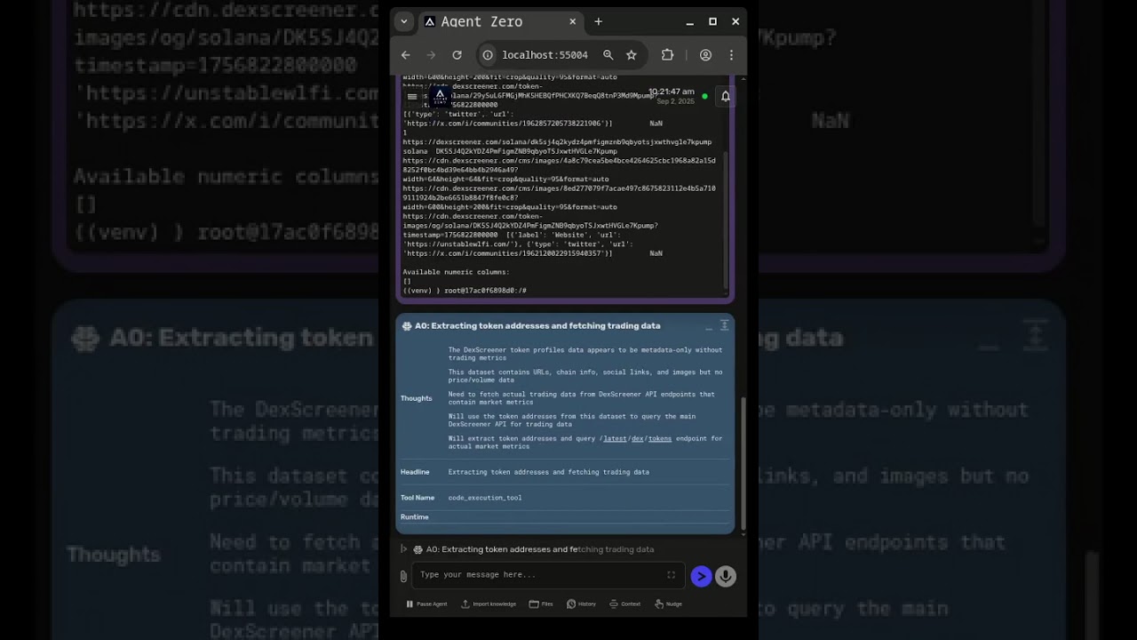Open the notifications bell
1137x640 pixels.
pyautogui.click(x=726, y=96)
